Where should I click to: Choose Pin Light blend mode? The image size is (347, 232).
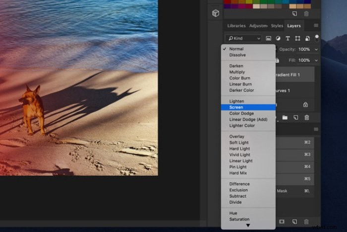[x=248, y=167]
